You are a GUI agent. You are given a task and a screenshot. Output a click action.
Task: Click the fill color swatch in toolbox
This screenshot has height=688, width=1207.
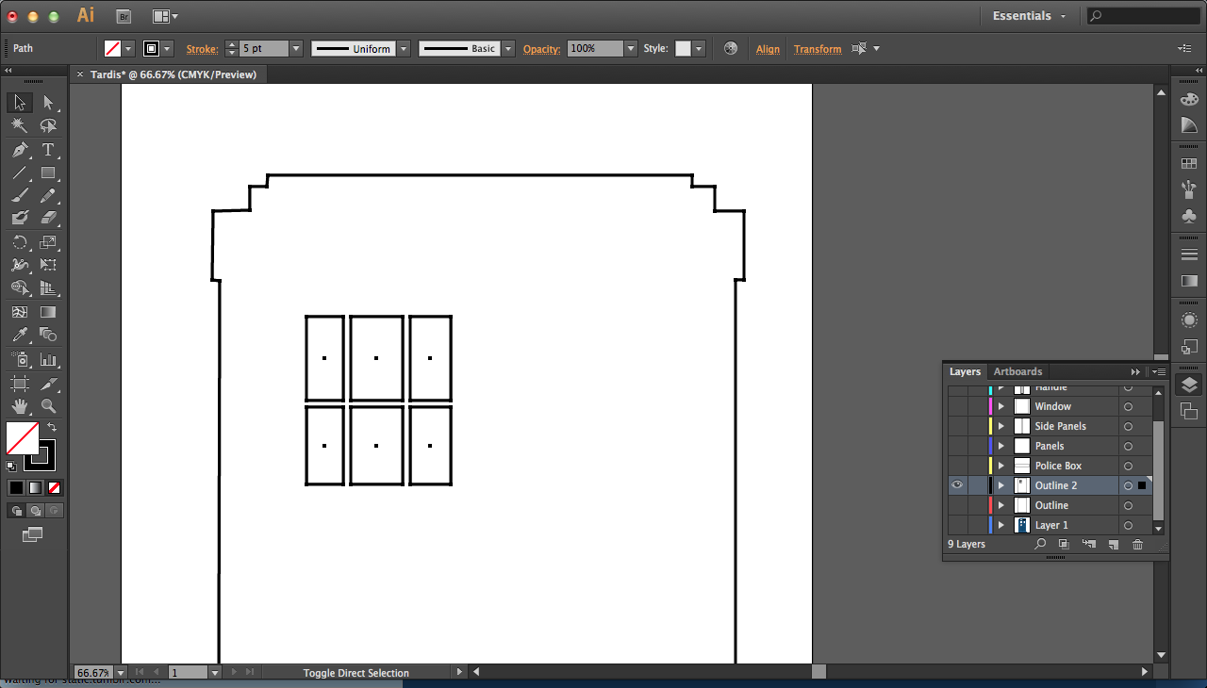(x=22, y=438)
